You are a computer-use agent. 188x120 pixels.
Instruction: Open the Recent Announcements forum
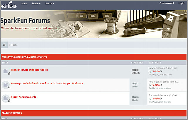coord(23,97)
